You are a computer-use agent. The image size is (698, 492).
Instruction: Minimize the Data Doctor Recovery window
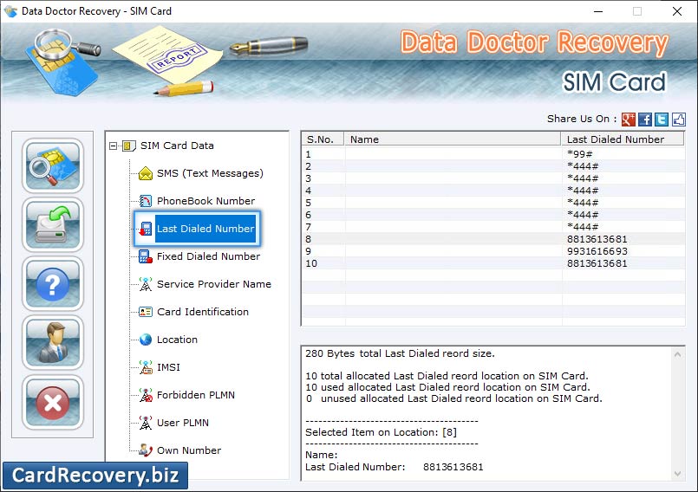pos(597,11)
